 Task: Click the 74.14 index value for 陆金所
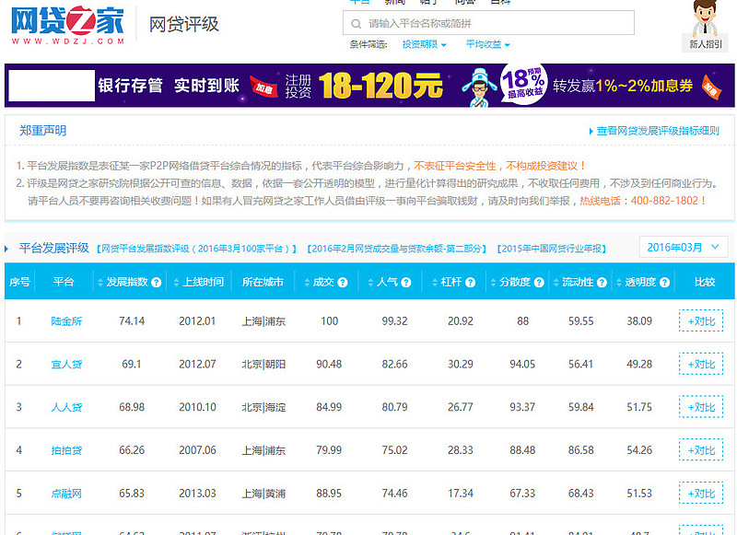click(132, 321)
